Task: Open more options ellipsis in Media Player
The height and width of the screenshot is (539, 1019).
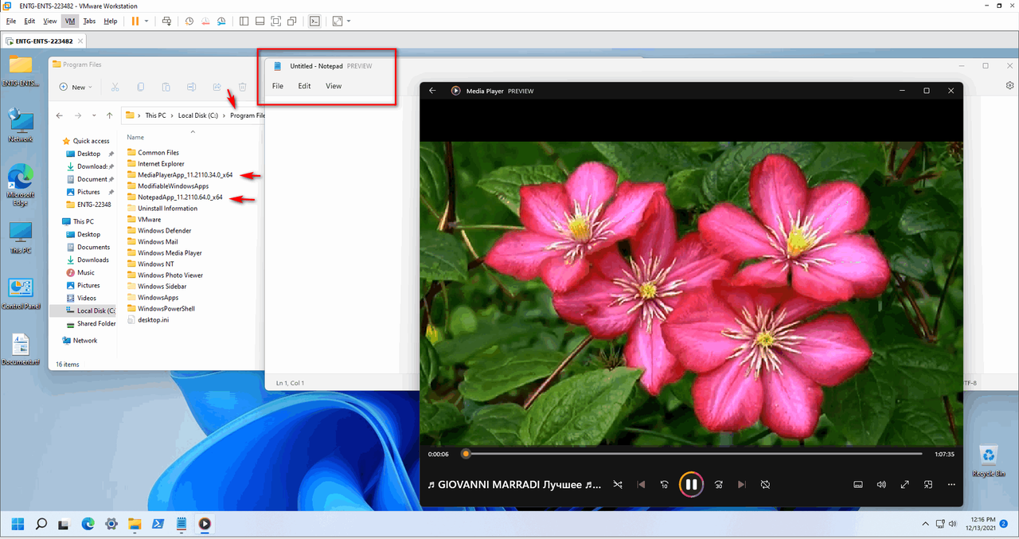Action: [x=951, y=484]
